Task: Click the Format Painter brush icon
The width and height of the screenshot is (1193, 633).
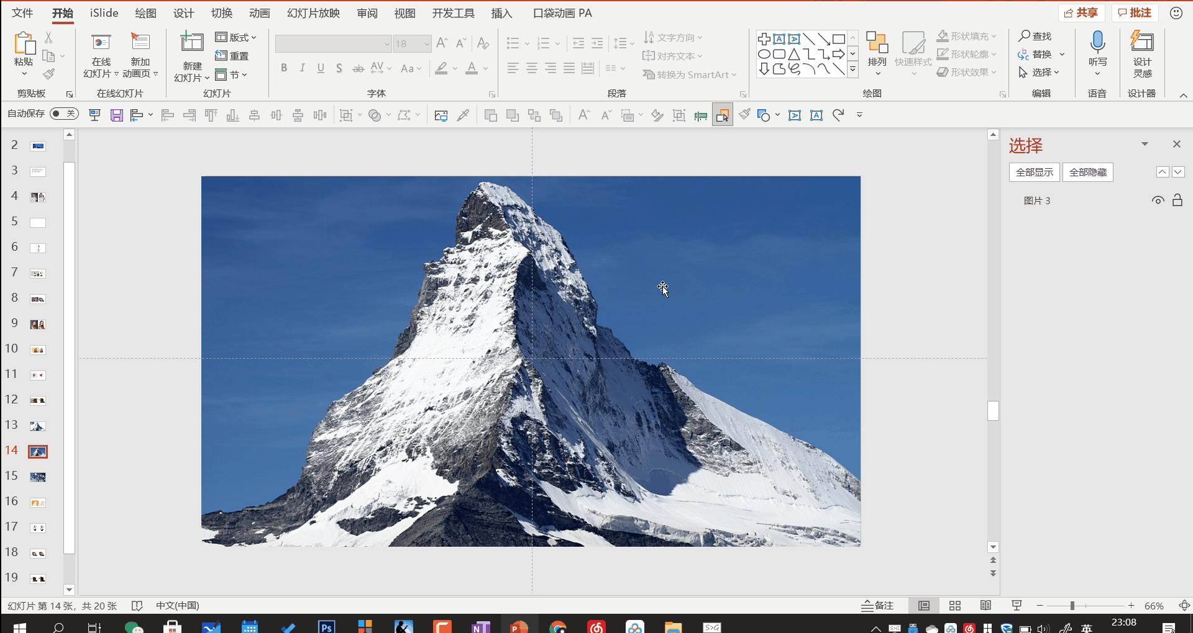Action: (49, 74)
